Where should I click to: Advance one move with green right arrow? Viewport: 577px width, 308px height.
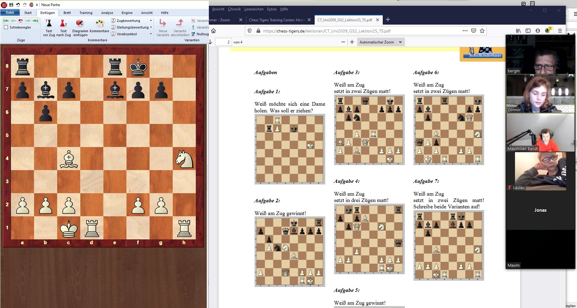tap(28, 21)
